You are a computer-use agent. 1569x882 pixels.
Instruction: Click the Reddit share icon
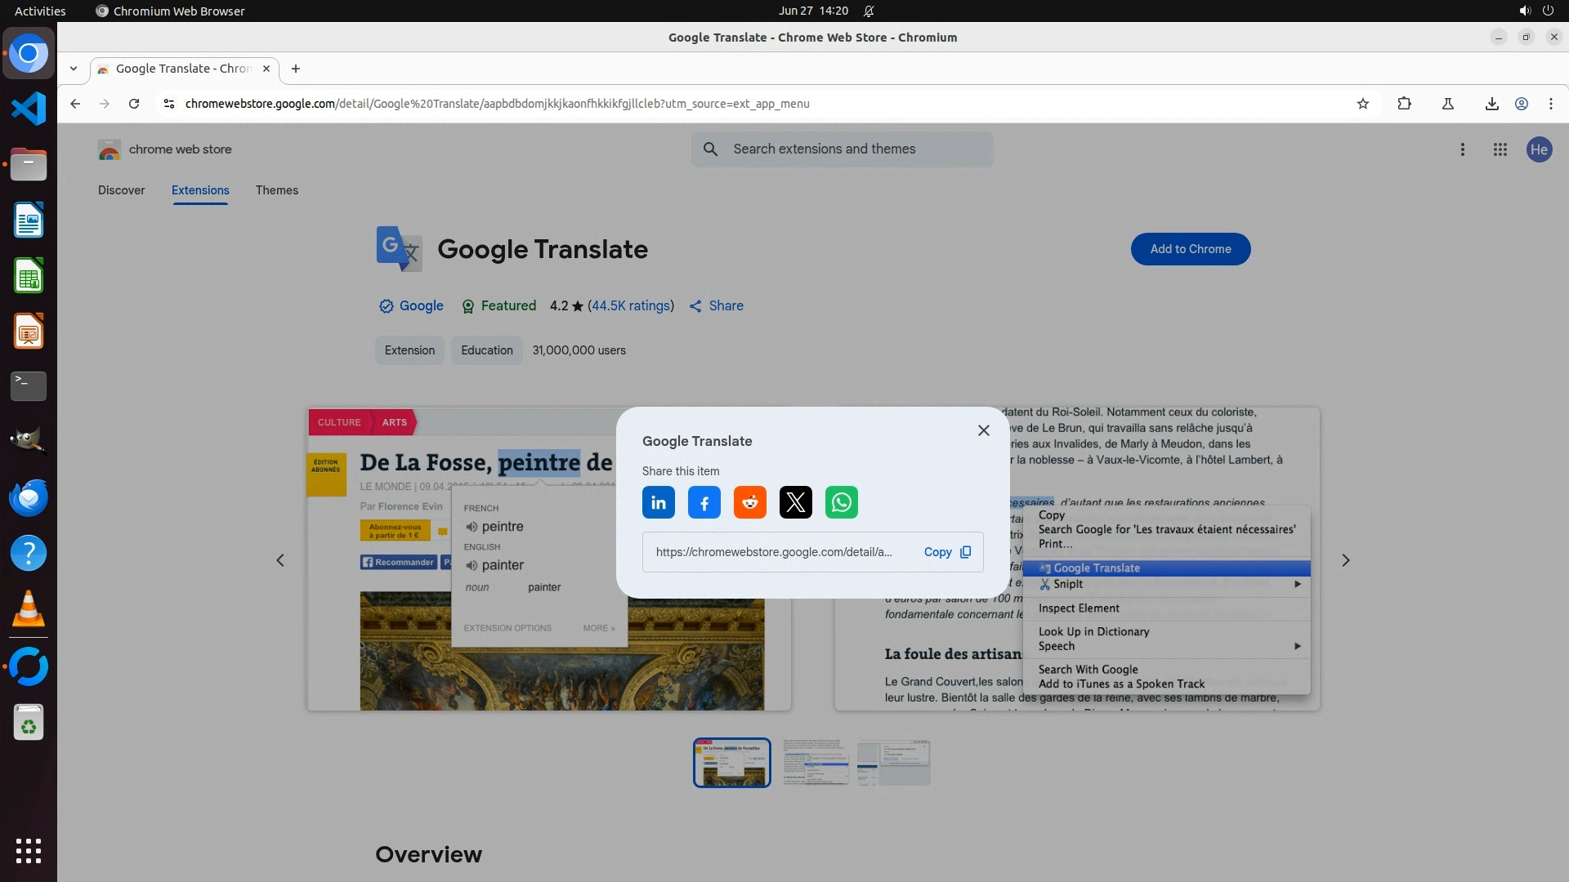coord(749,502)
